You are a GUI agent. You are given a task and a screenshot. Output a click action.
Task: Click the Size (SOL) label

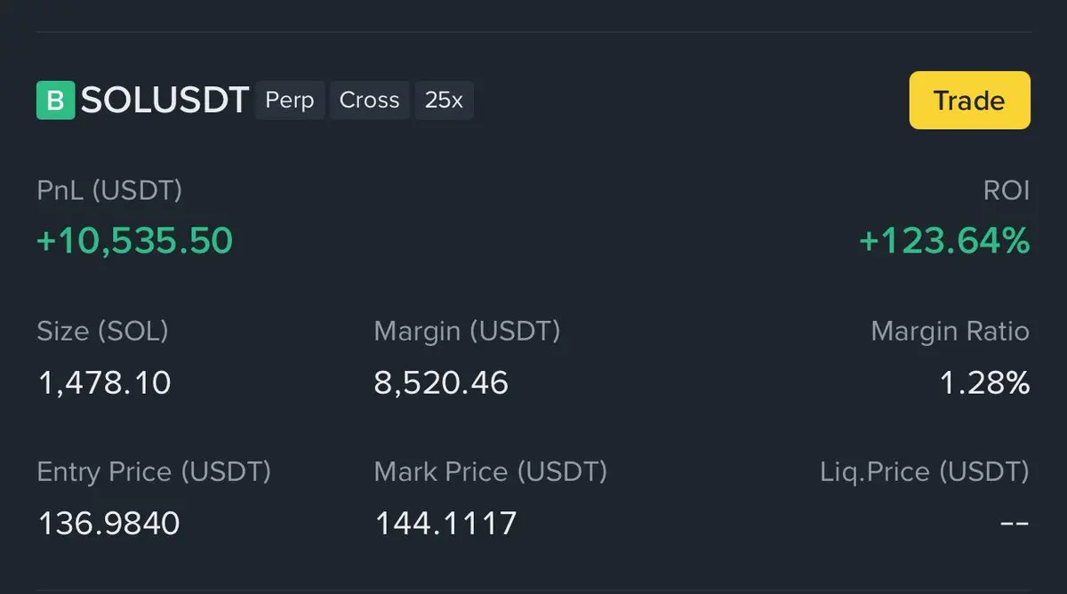[102, 331]
